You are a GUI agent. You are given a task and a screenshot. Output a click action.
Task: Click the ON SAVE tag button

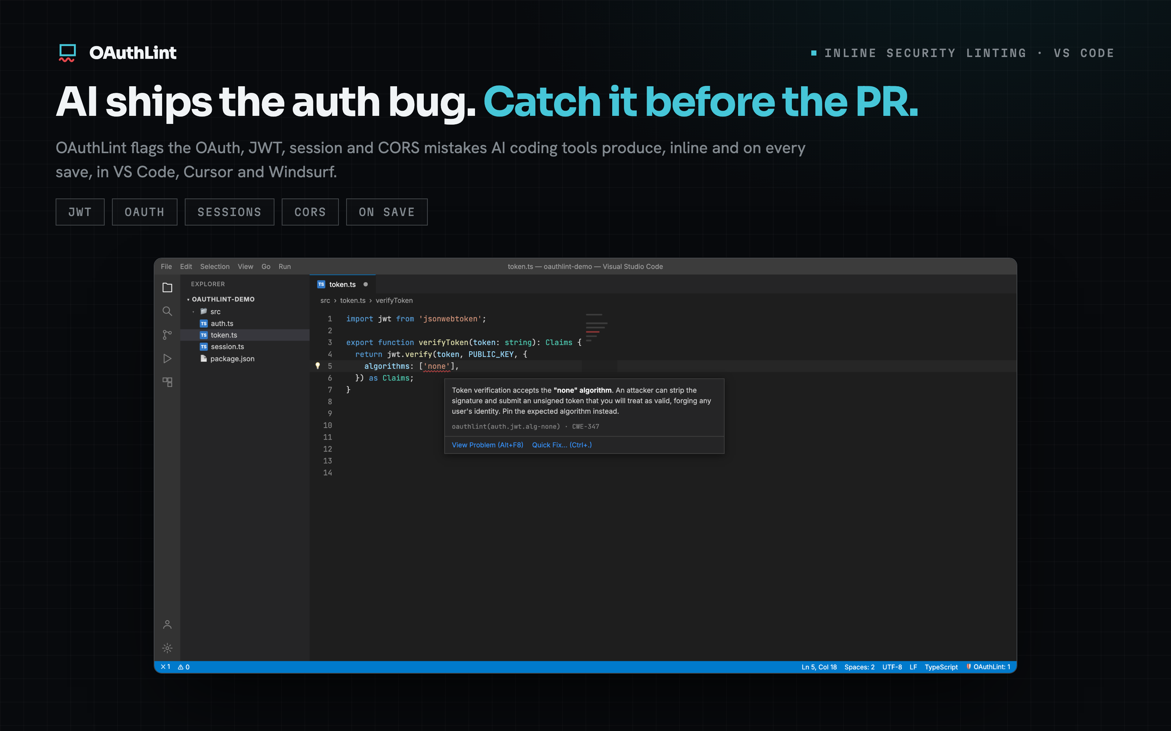pos(387,212)
